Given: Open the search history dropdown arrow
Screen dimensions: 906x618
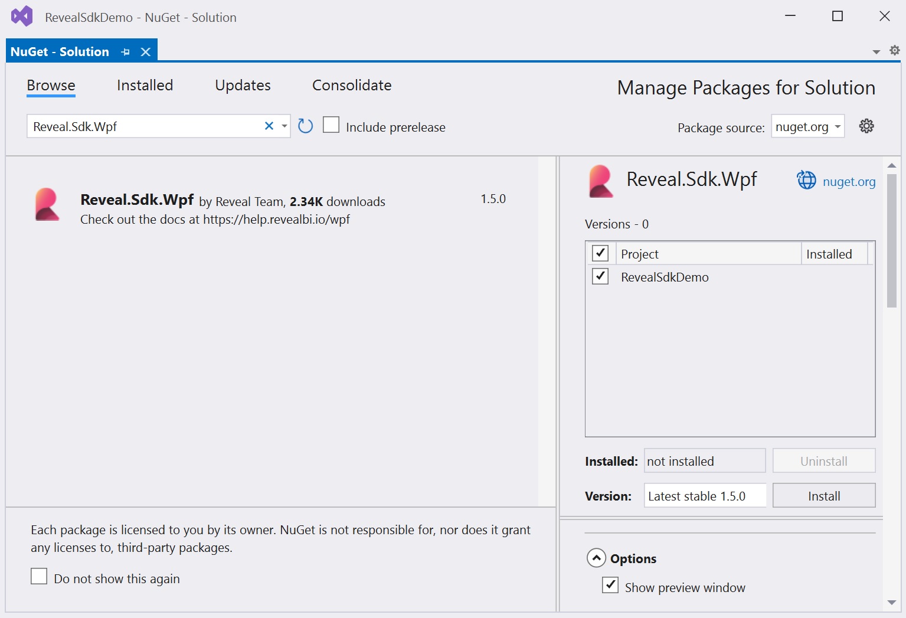Looking at the screenshot, I should click(284, 126).
